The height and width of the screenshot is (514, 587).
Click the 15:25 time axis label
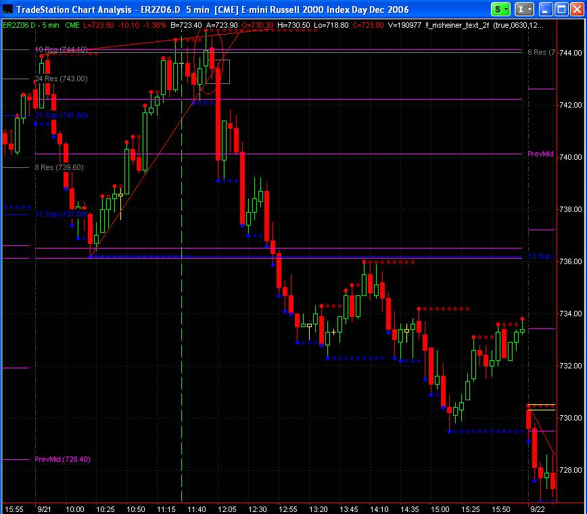point(470,509)
